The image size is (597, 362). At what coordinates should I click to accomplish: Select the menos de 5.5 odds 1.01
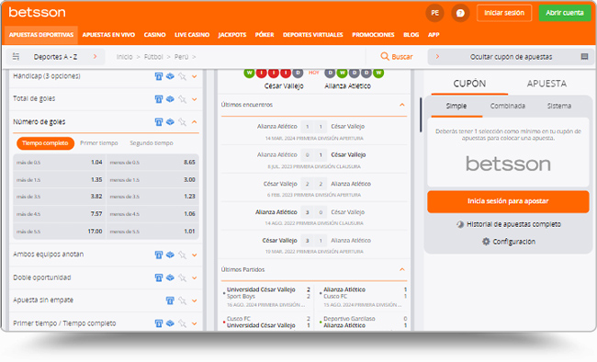[152, 232]
